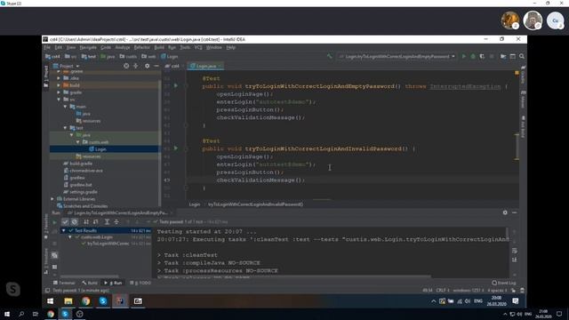Switch to the Login.java editor tab
569x320 pixels.
point(205,66)
